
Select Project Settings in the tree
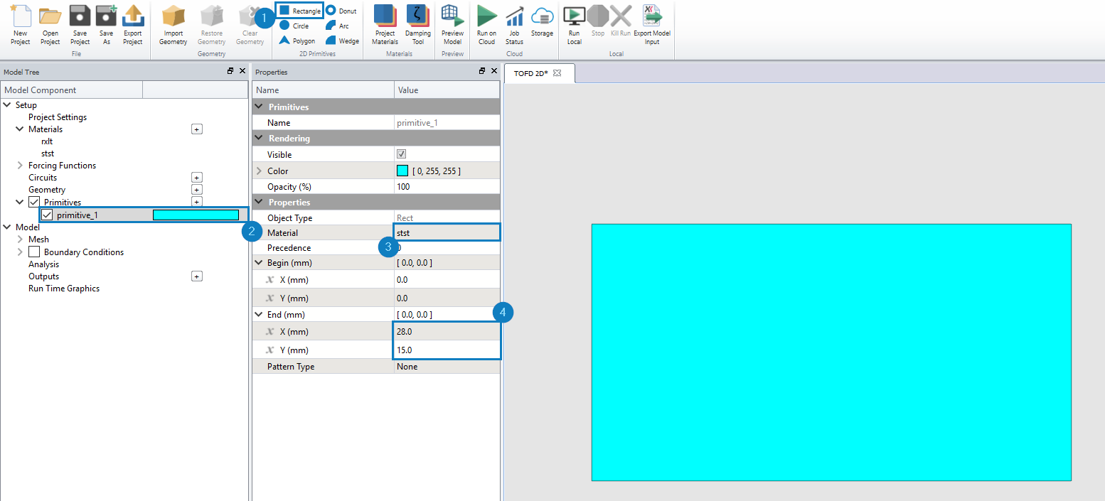click(x=58, y=117)
